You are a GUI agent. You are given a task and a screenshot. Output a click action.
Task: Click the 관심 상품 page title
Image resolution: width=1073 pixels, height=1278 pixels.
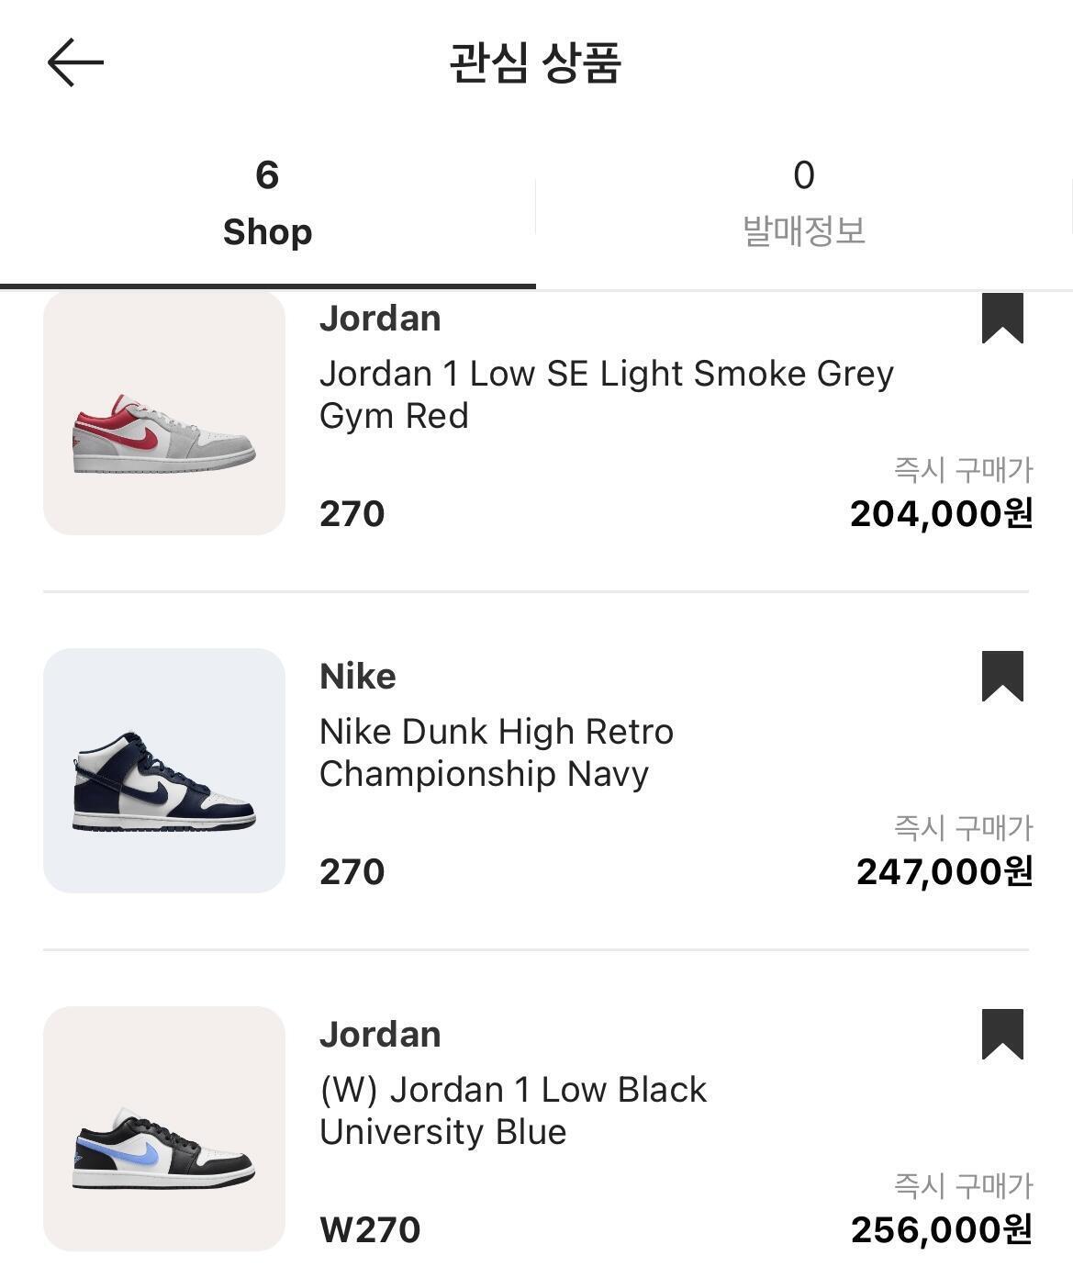point(536,62)
